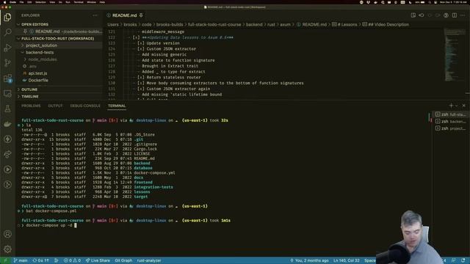Switch to the Problems panel tab

[x=31, y=106]
